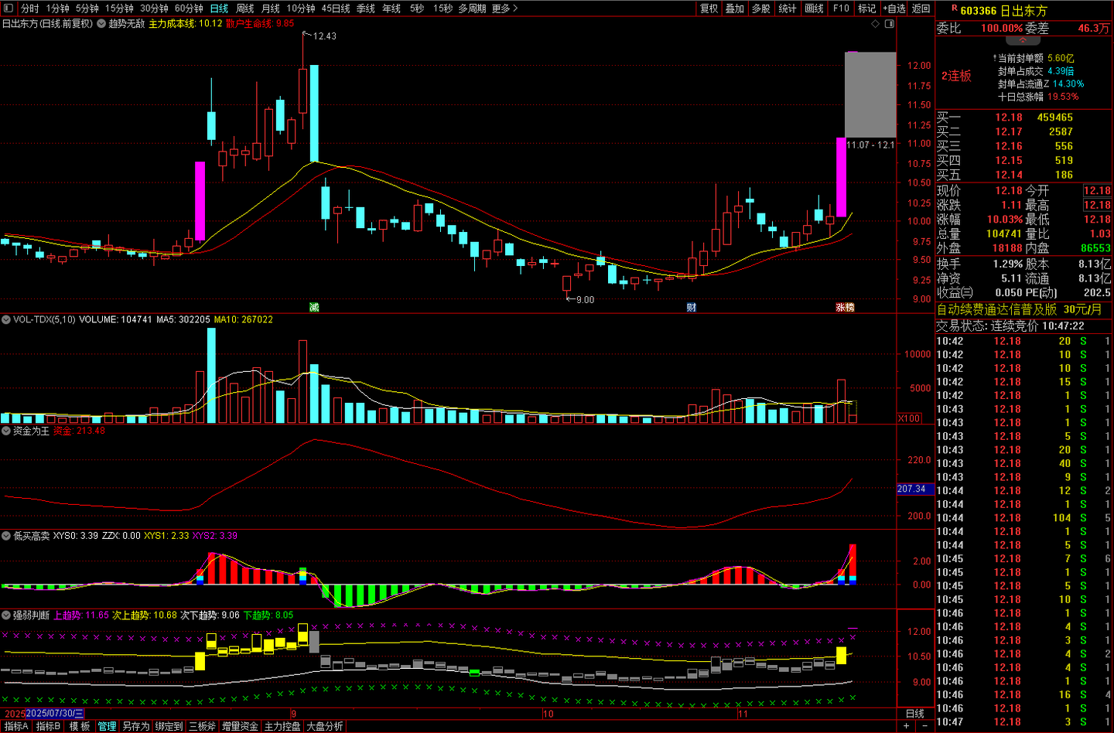Screen dimensions: 1114x733
Task: Apply the 大盘分析 indicator template
Action: 325,727
